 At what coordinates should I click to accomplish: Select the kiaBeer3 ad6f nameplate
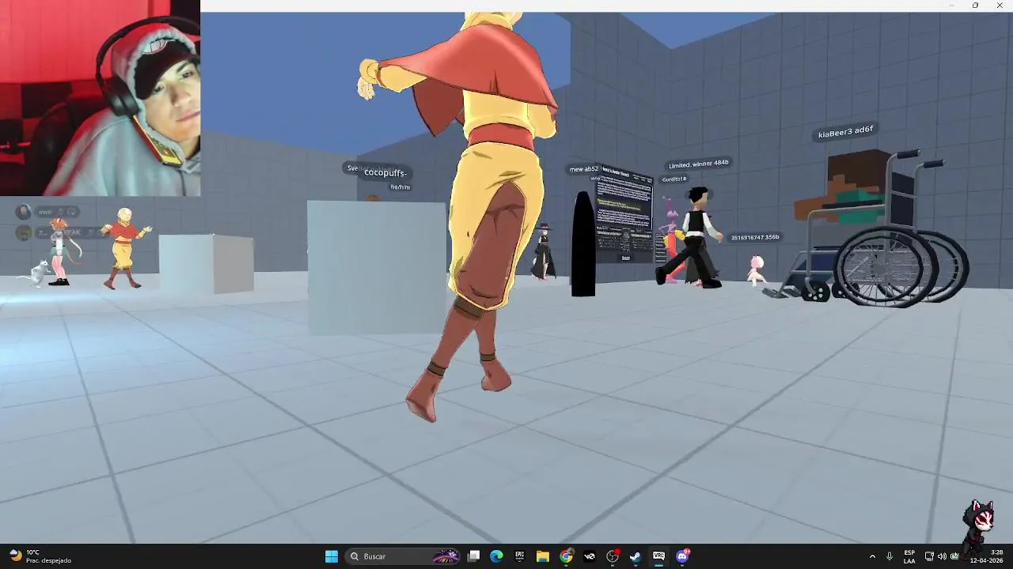click(845, 131)
